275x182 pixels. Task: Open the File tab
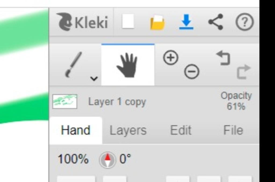[x=233, y=131]
